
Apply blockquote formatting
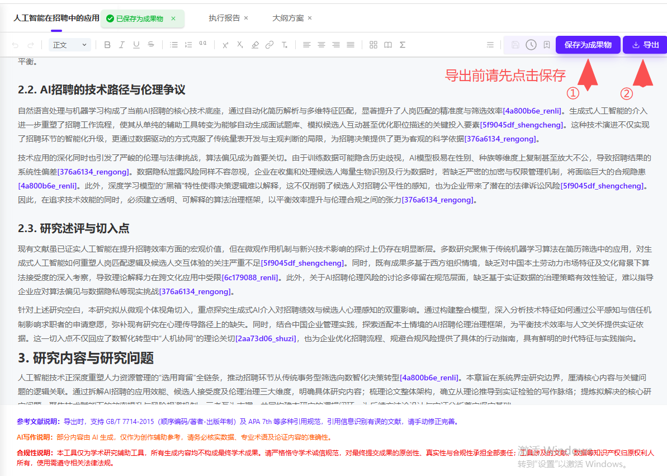pos(202,44)
